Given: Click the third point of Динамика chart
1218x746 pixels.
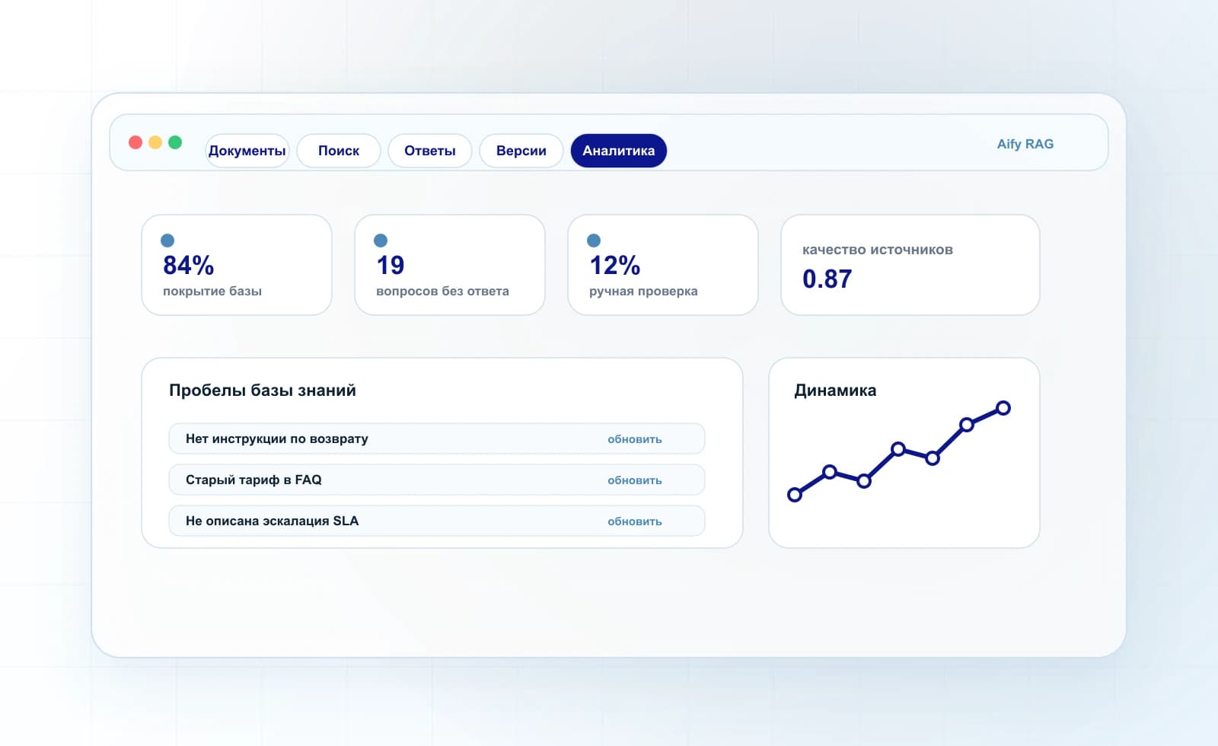Looking at the screenshot, I should tap(864, 481).
